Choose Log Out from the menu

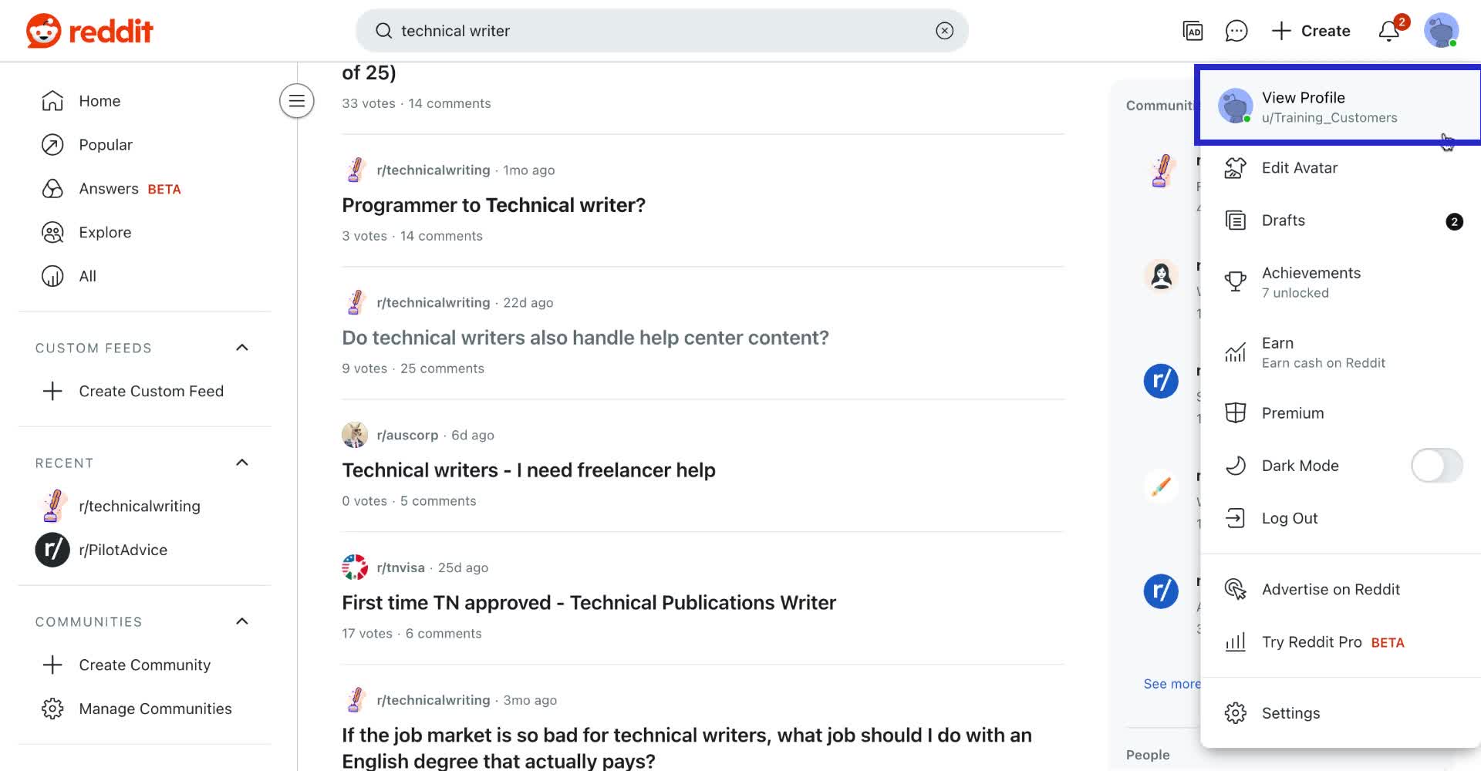pos(1289,518)
